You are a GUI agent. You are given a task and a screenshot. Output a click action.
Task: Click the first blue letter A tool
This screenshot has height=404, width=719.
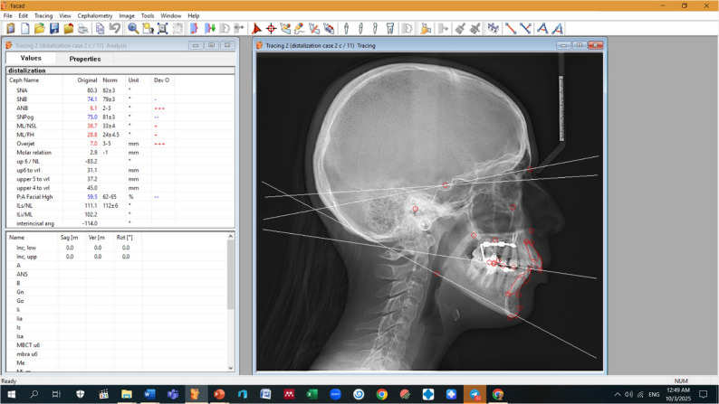[x=542, y=28]
